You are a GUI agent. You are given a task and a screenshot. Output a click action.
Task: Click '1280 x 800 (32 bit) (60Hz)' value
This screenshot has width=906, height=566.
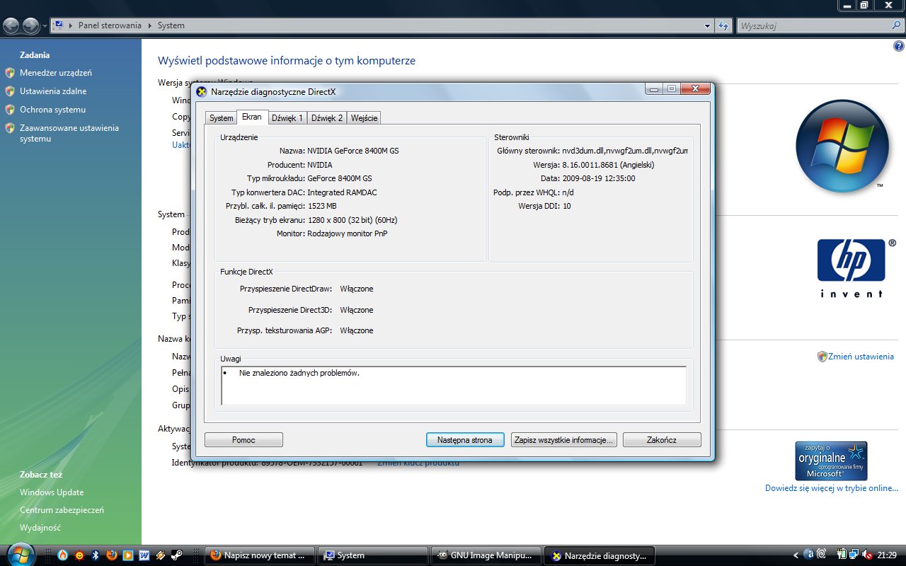(352, 220)
